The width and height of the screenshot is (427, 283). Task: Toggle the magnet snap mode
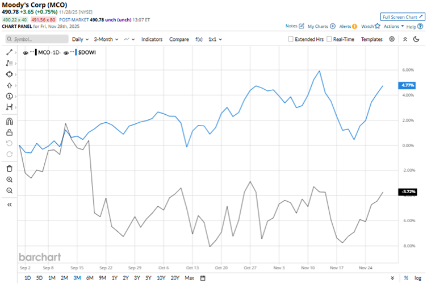pyautogui.click(x=9, y=121)
